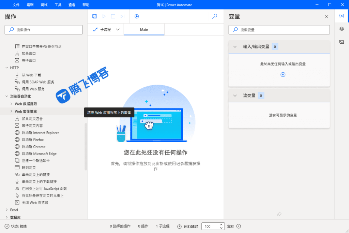The image size is (349, 233).
Task: Run the flow action by action
Action: tap(122, 16)
